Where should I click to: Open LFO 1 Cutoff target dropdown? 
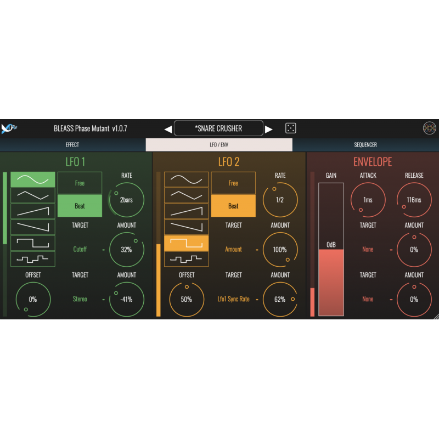[80, 249]
